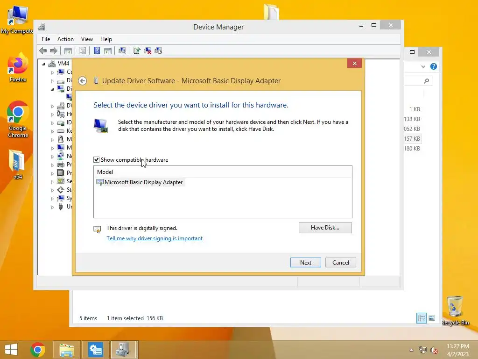Switch Explorer to details view icon
Viewport: 478px width, 359px height.
422,318
